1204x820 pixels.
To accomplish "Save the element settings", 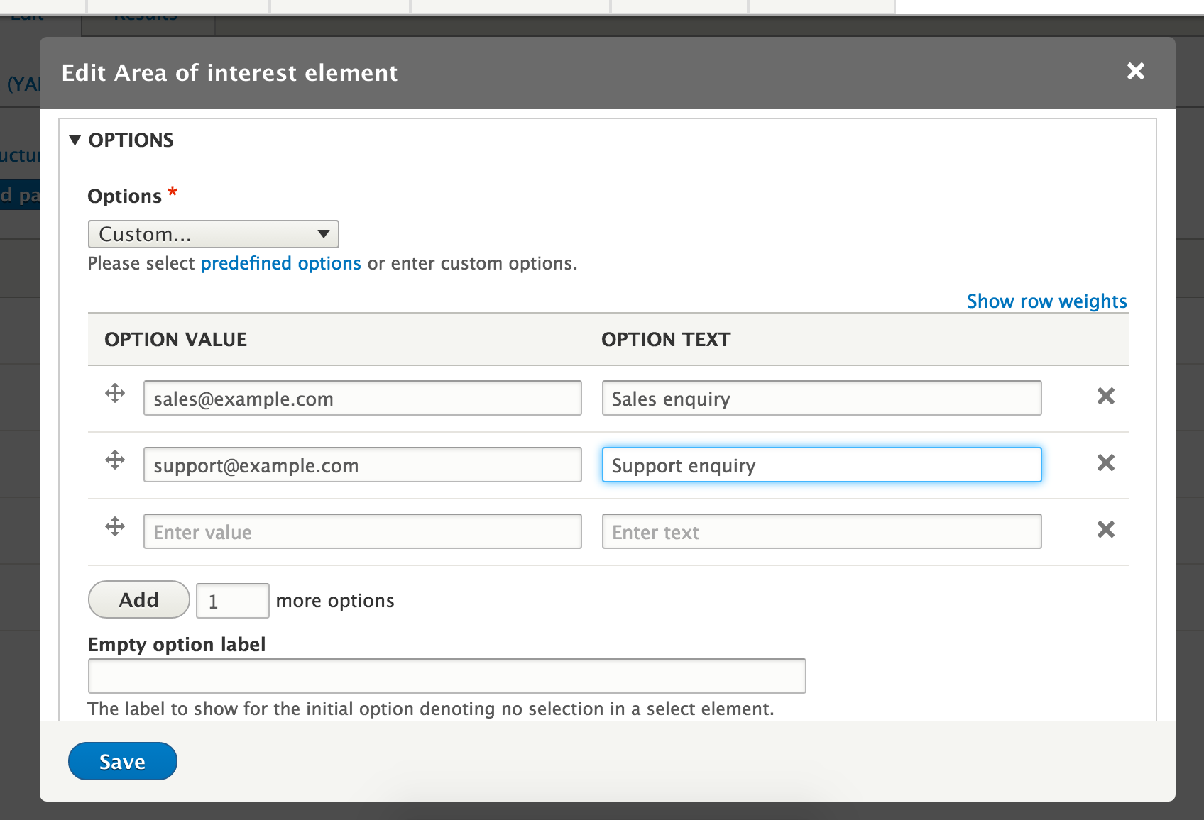I will point(122,761).
